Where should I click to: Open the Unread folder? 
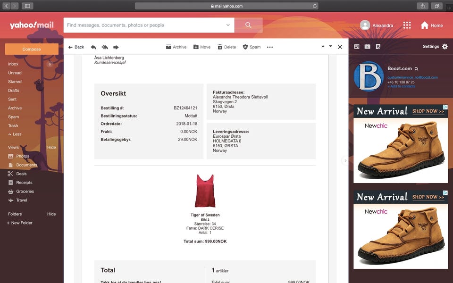click(15, 73)
